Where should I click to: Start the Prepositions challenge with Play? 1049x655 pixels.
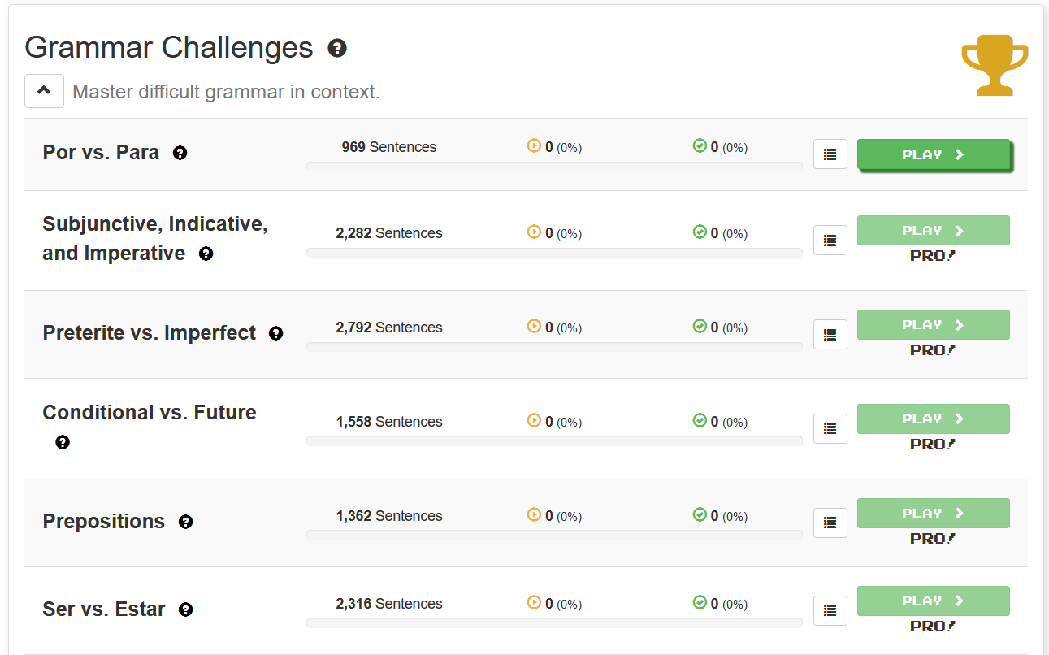coord(933,514)
